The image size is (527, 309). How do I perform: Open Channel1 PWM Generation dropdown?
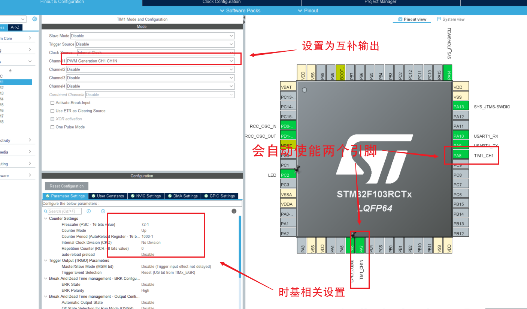coord(151,61)
